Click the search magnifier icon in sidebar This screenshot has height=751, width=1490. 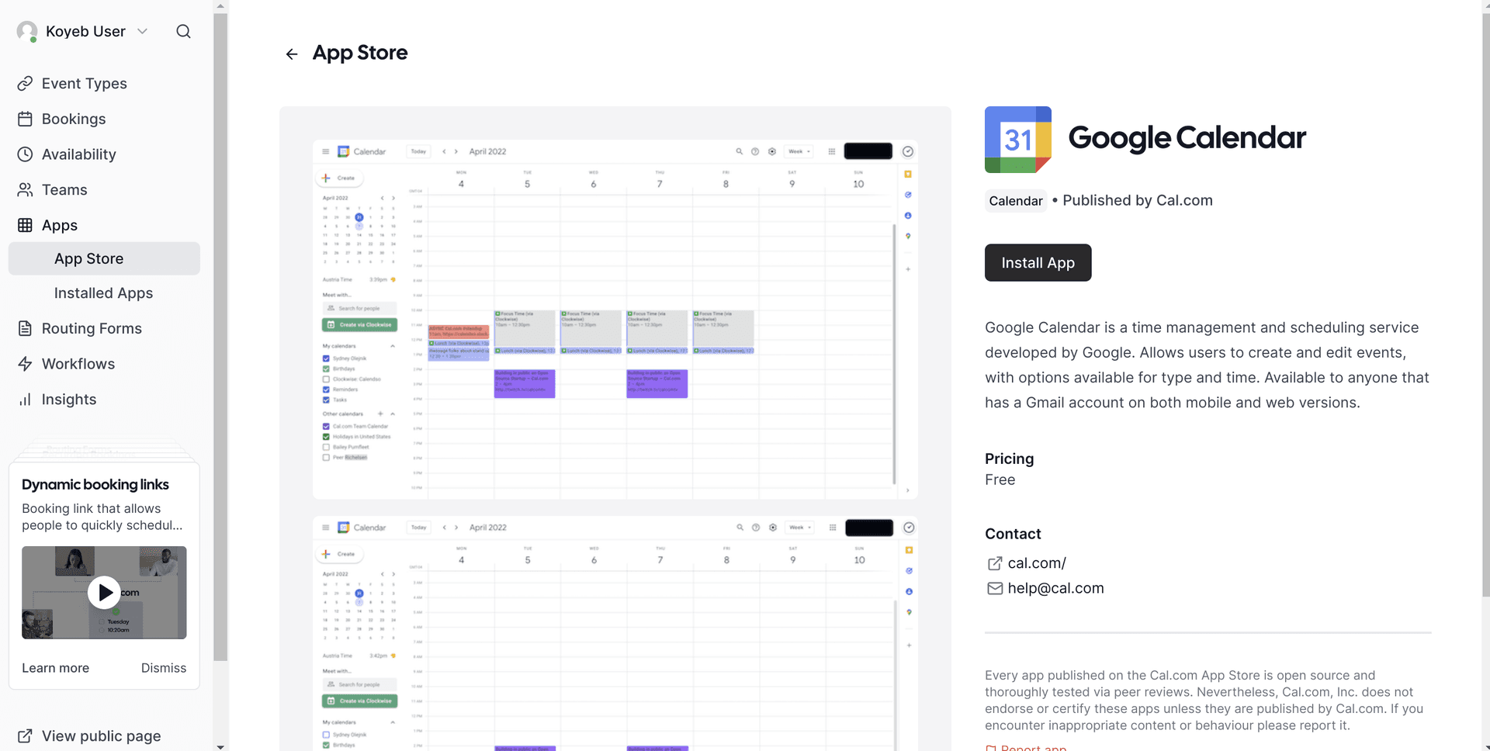[183, 31]
